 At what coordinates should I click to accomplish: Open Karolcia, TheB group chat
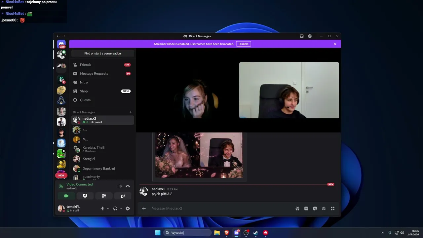[102, 149]
